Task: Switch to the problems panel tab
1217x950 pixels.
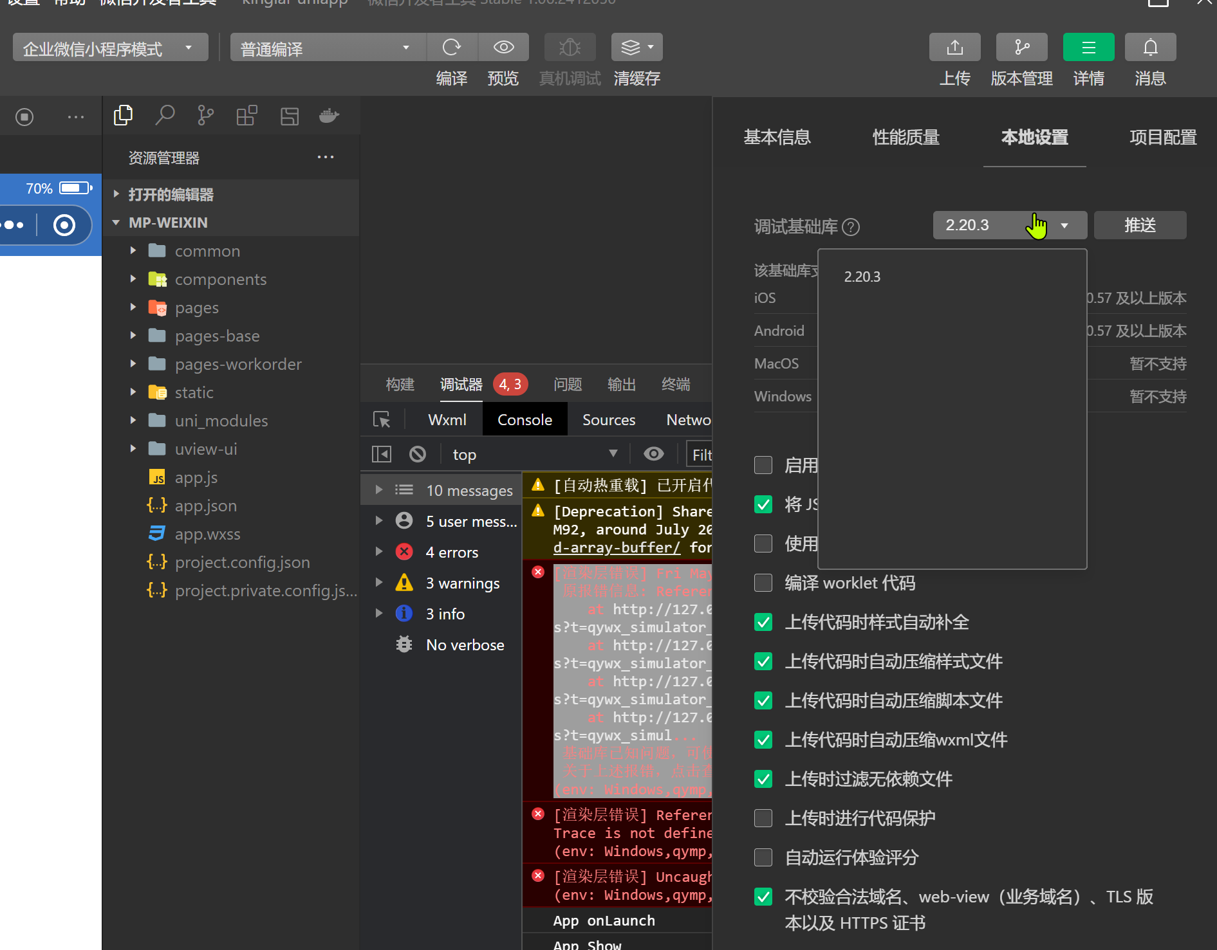Action: 568,385
